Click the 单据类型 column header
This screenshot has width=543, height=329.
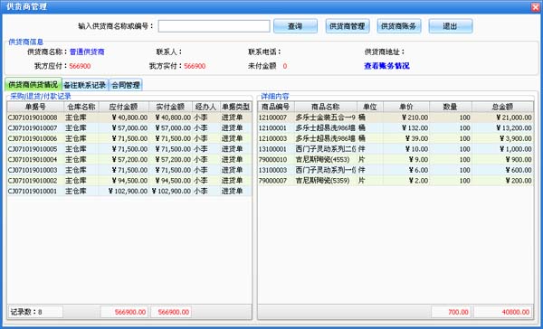[236, 107]
